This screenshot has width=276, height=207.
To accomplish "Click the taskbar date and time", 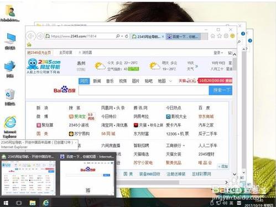I will (259, 203).
